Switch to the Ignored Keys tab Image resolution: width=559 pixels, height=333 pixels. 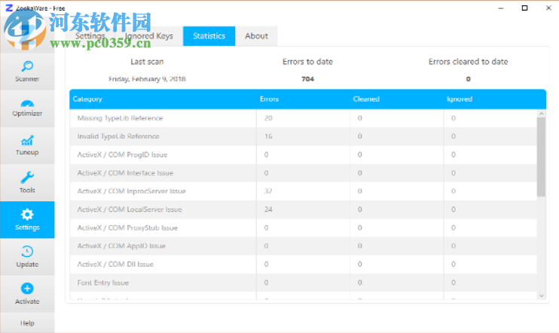click(148, 36)
